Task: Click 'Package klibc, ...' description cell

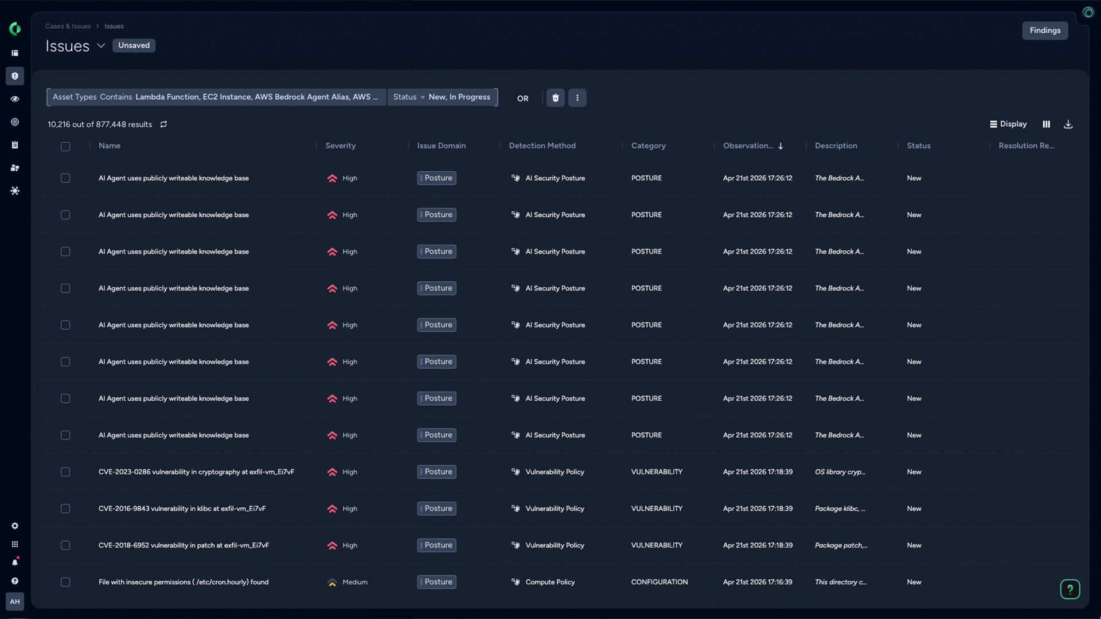Action: coord(840,509)
